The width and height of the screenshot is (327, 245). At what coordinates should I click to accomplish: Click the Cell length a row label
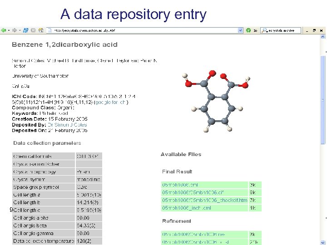pos(44,195)
